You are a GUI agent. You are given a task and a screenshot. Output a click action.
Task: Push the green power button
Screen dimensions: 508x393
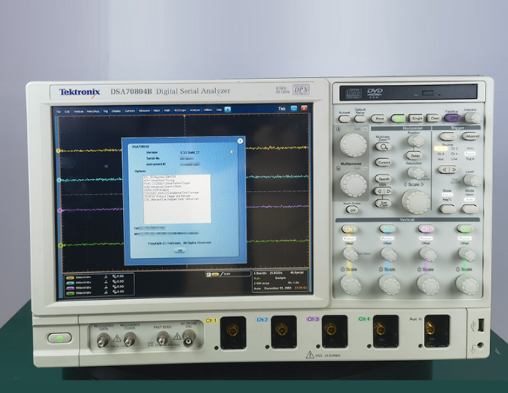[x=60, y=339]
